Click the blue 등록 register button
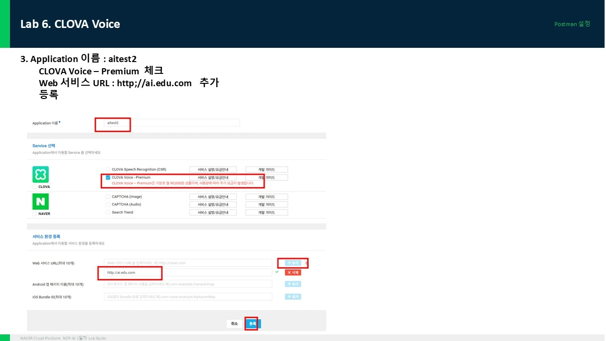The height and width of the screenshot is (341, 606). click(x=253, y=324)
